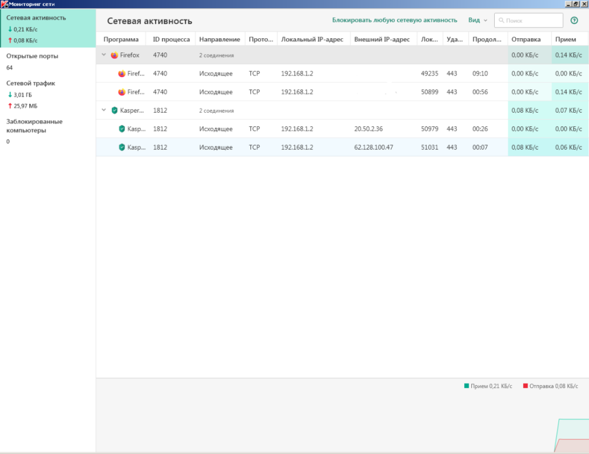
Task: Click Kaspersky shield icon for 62.128.100.47 connection
Action: click(122, 147)
